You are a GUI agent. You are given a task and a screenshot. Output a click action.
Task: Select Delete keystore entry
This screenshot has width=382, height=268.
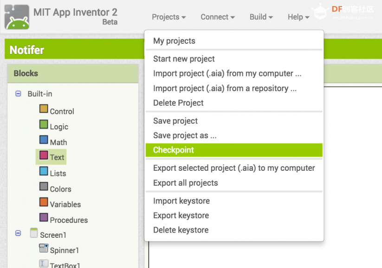(x=234, y=230)
